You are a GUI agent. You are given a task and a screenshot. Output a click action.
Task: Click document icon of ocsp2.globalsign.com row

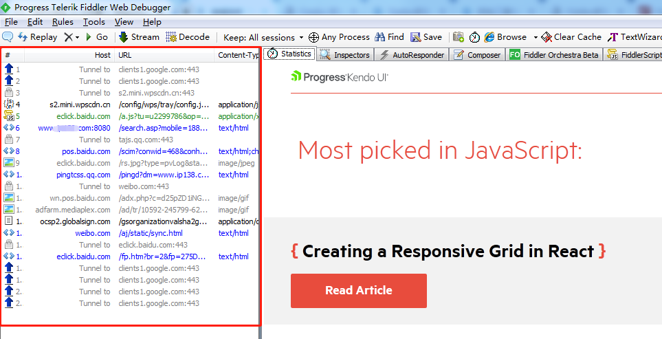coord(8,221)
